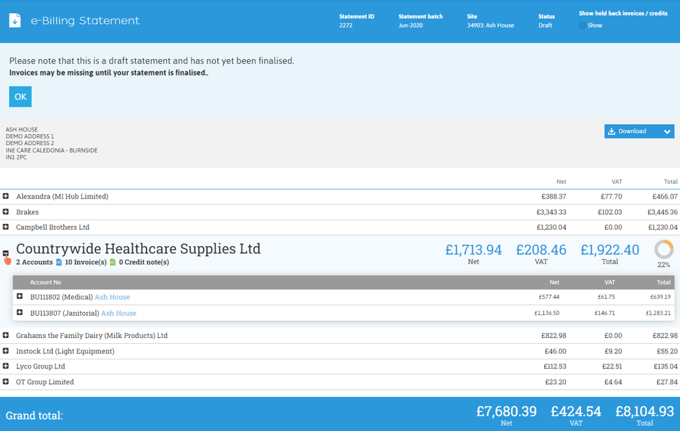Click the Countrywide Healthcare Supplies Ltd heading
The height and width of the screenshot is (431, 680).
pyautogui.click(x=138, y=249)
